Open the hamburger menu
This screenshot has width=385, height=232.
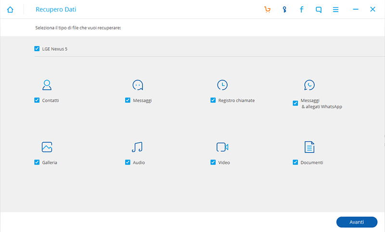coord(336,10)
